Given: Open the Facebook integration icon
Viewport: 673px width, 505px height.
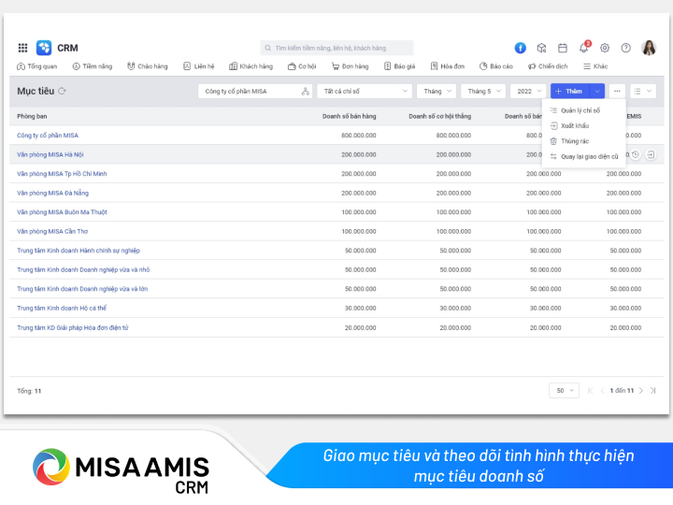Looking at the screenshot, I should point(521,48).
